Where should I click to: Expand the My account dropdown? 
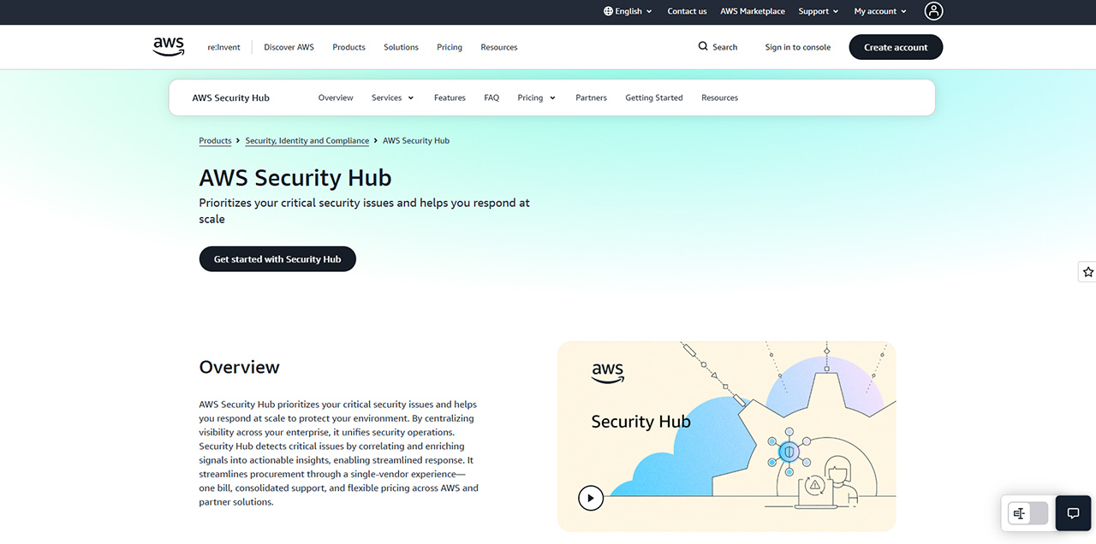(880, 11)
